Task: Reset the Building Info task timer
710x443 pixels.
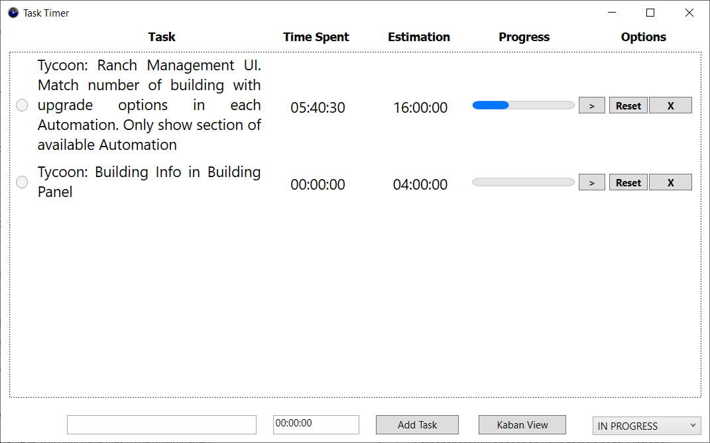Action: pyautogui.click(x=628, y=182)
